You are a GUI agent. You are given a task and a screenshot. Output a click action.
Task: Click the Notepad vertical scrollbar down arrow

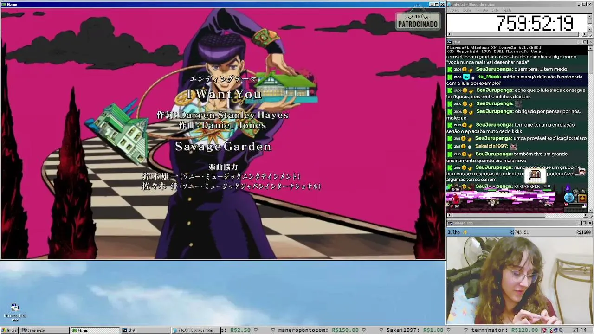tap(590, 29)
